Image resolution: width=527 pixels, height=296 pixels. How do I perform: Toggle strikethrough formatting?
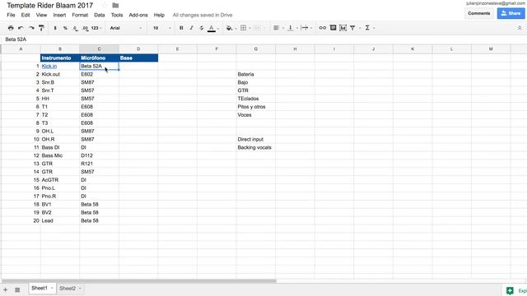tap(201, 28)
